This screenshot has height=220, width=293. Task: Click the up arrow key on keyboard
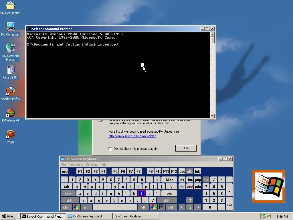coord(190,200)
